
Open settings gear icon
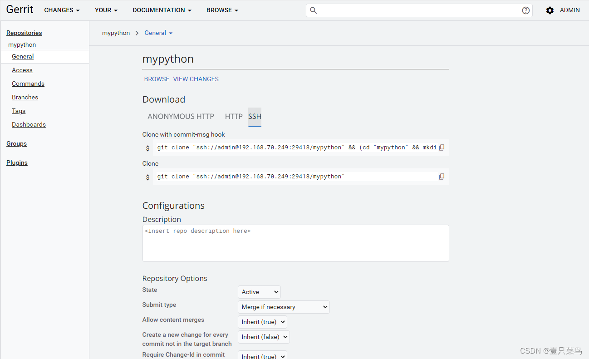pyautogui.click(x=550, y=10)
